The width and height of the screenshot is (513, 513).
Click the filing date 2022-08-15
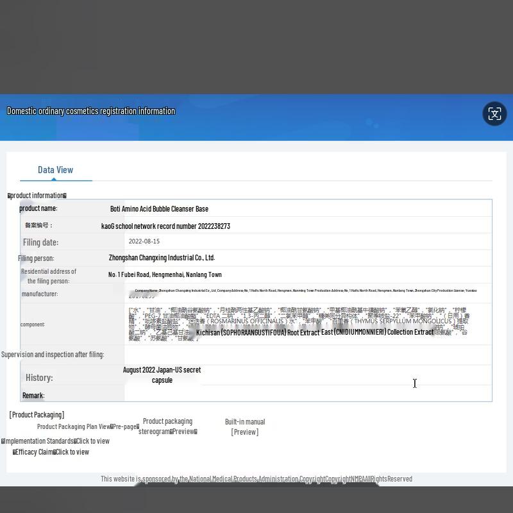(144, 242)
